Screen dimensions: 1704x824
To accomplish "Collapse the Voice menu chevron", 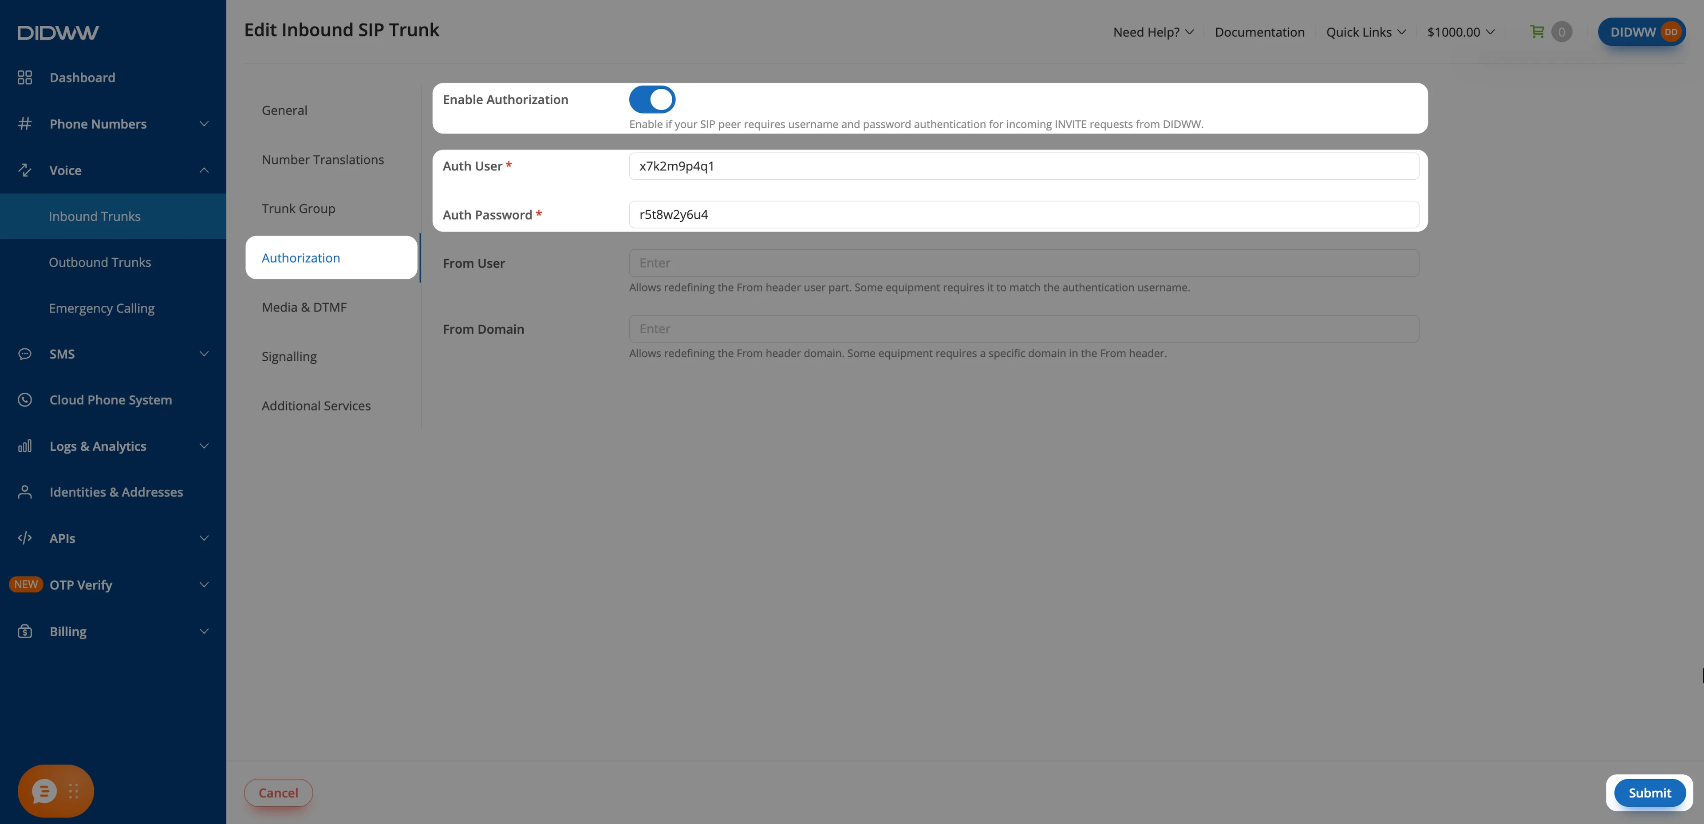I will tap(205, 170).
